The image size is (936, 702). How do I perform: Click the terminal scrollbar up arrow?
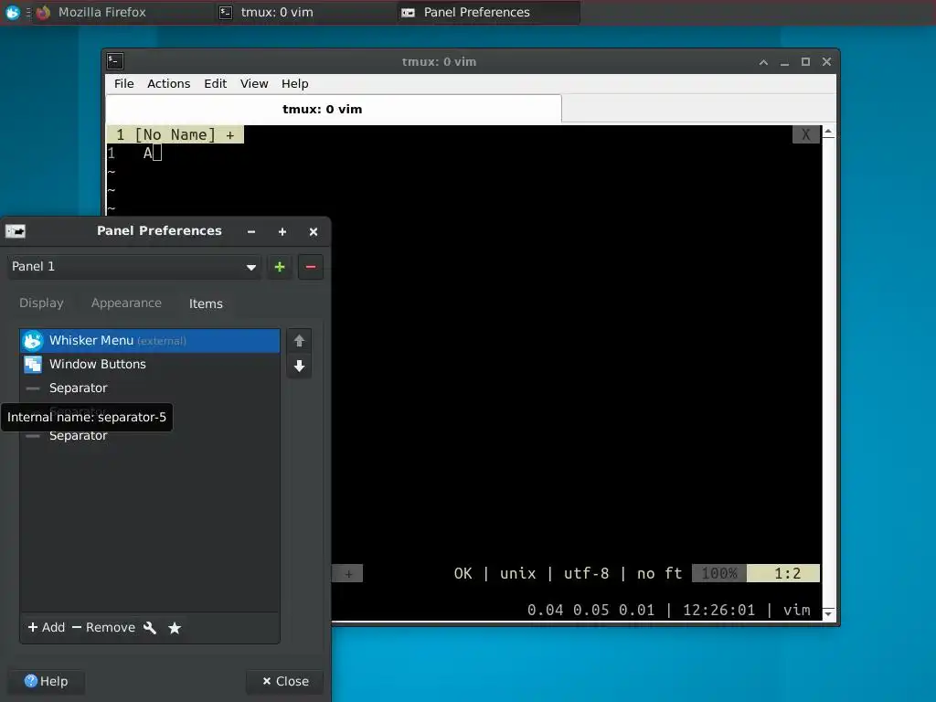[828, 132]
